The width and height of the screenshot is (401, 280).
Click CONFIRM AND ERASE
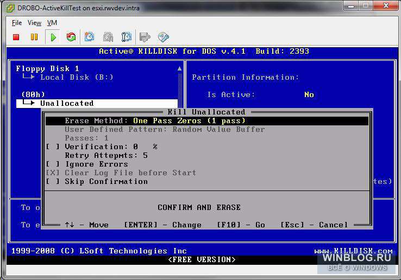pos(199,207)
